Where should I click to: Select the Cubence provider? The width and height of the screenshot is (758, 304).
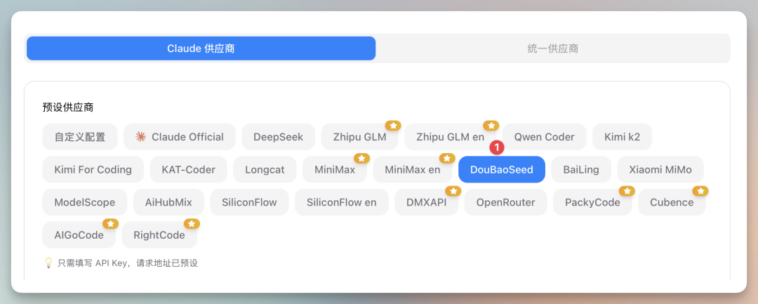(672, 202)
